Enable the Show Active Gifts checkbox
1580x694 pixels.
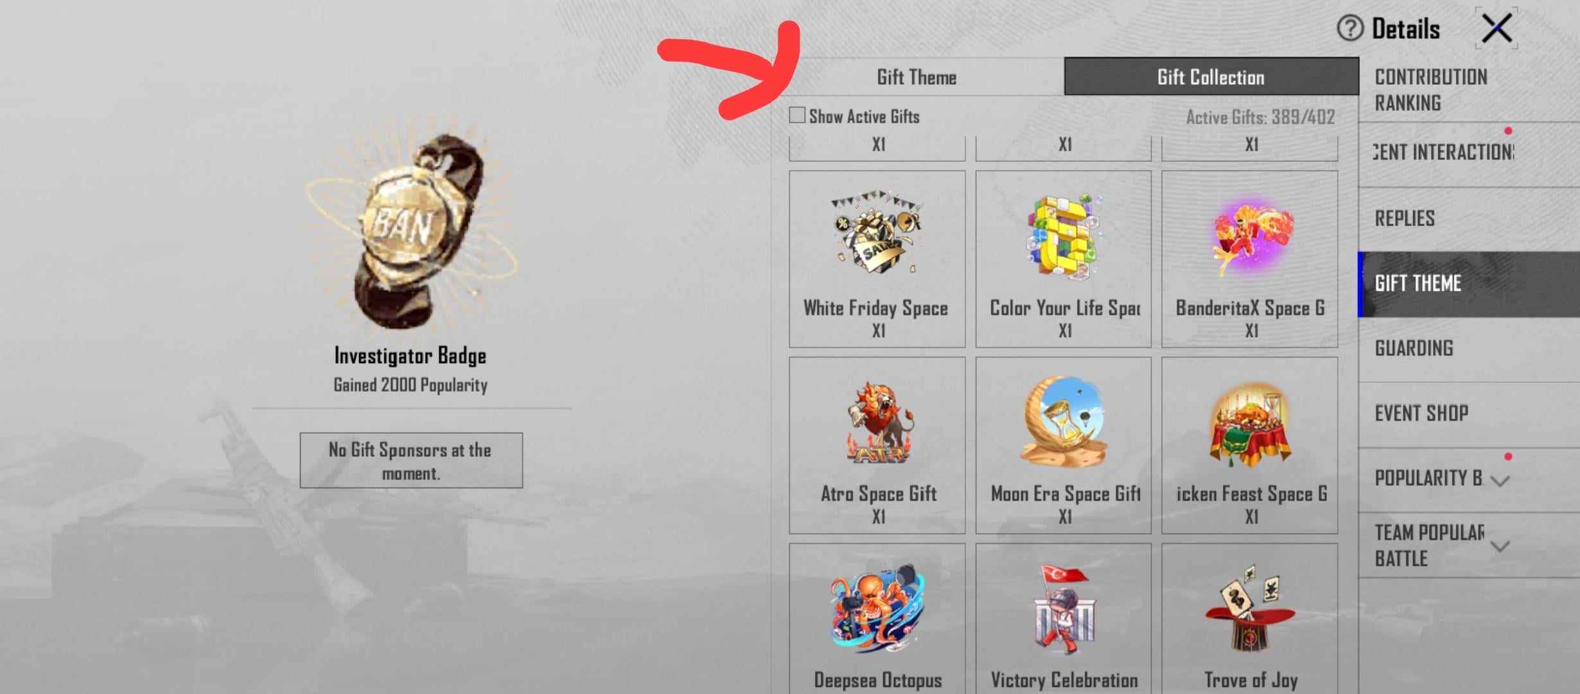tap(797, 115)
